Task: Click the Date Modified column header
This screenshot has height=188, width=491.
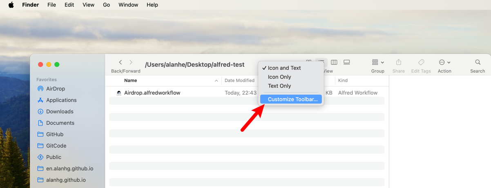Action: (x=239, y=81)
